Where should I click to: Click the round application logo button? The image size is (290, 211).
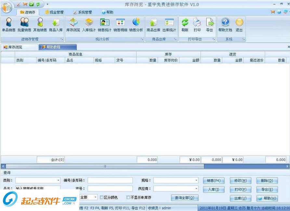pyautogui.click(x=7, y=7)
